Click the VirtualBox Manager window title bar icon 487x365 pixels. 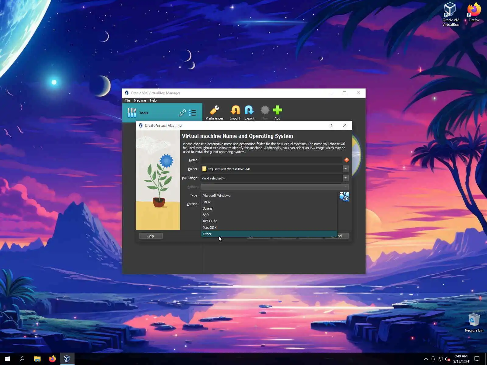[127, 93]
